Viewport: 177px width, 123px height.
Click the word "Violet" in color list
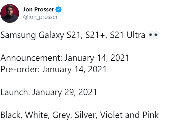coord(112,115)
